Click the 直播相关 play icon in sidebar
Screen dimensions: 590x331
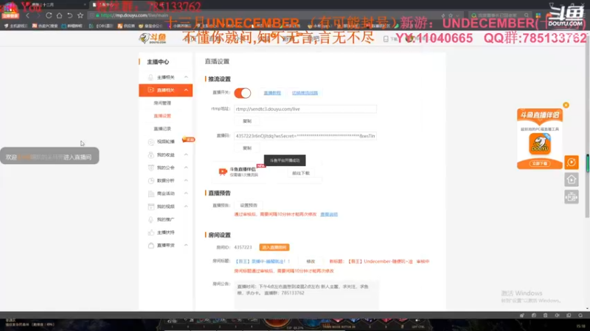150,90
